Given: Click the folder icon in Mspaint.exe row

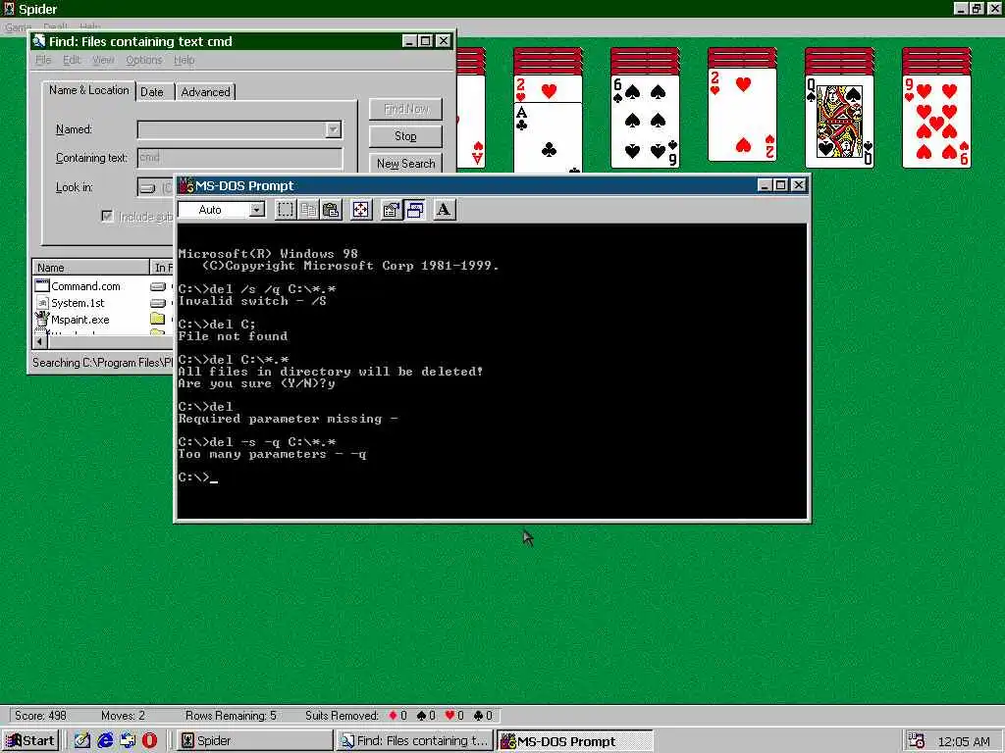Looking at the screenshot, I should (157, 319).
